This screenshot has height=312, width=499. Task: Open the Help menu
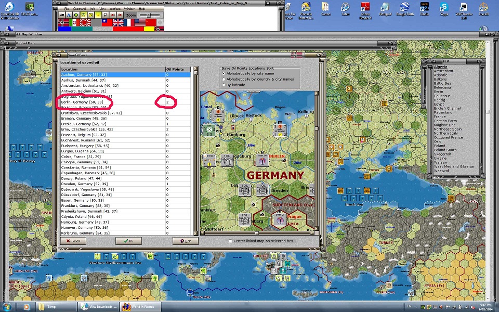click(x=142, y=9)
